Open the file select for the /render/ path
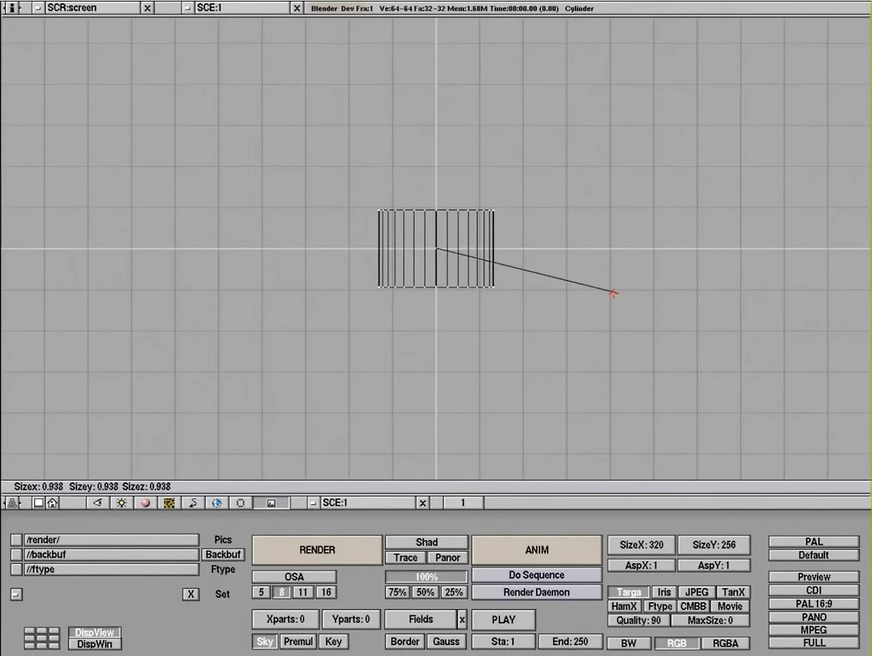872x656 pixels. point(16,540)
